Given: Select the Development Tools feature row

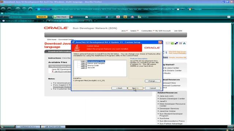Looking at the screenshot, I should pos(96,61).
